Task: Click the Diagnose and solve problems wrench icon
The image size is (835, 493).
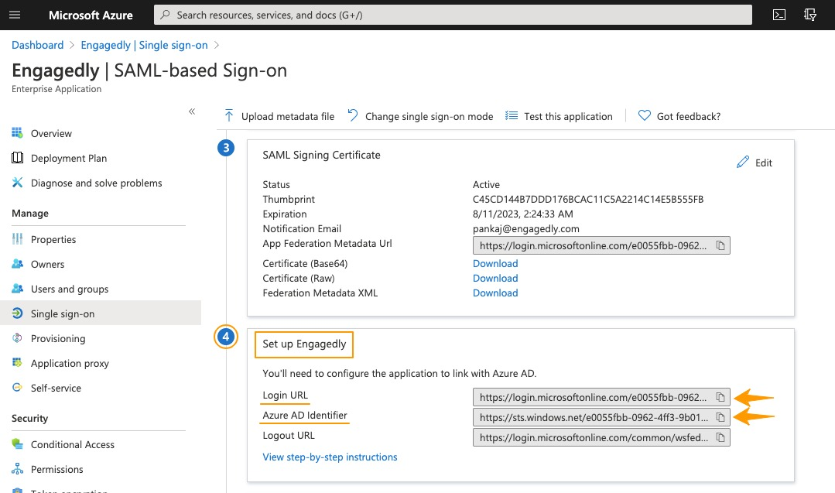Action: 18,183
